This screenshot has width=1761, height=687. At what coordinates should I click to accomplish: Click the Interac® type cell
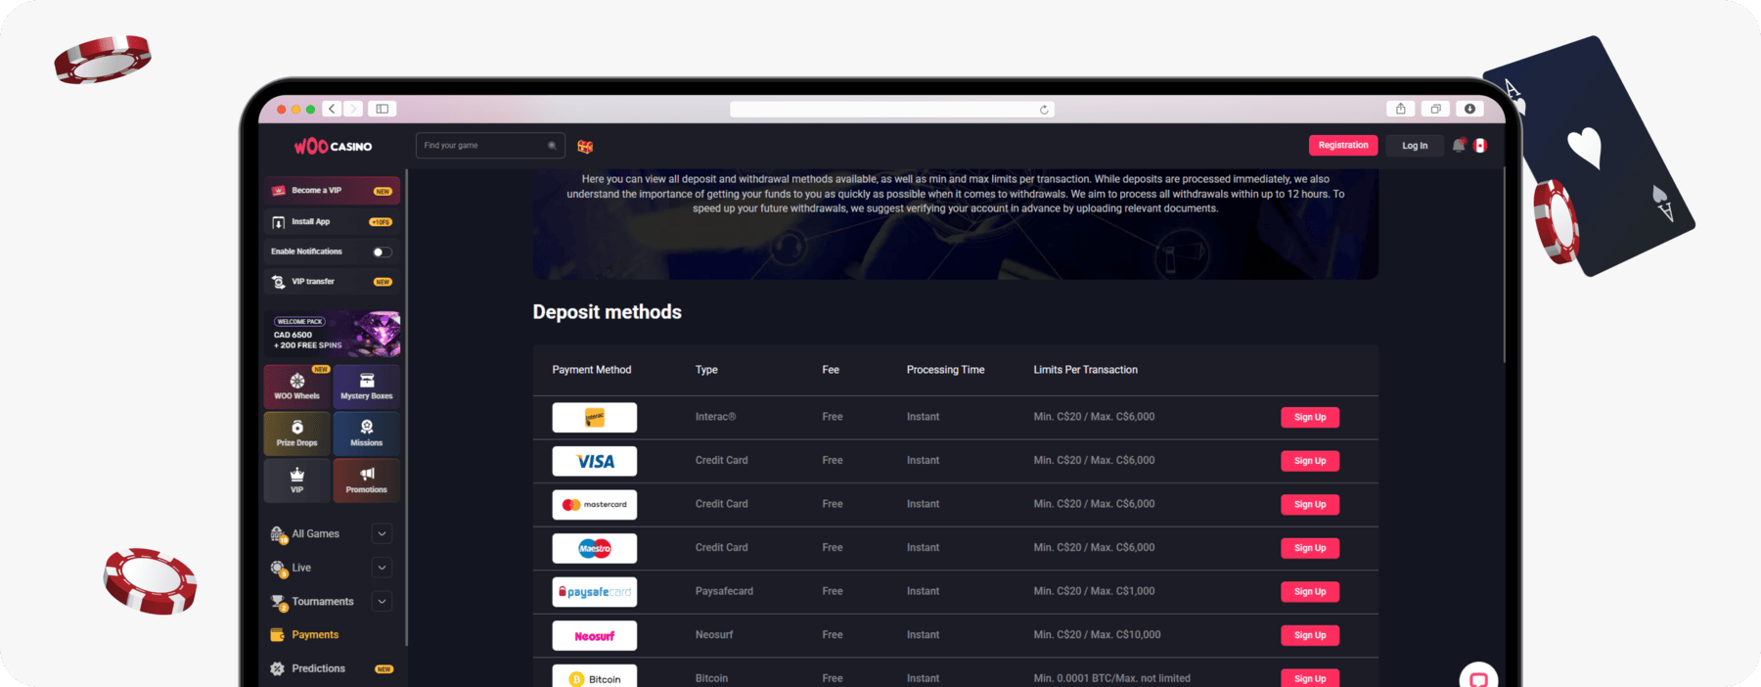pyautogui.click(x=715, y=417)
